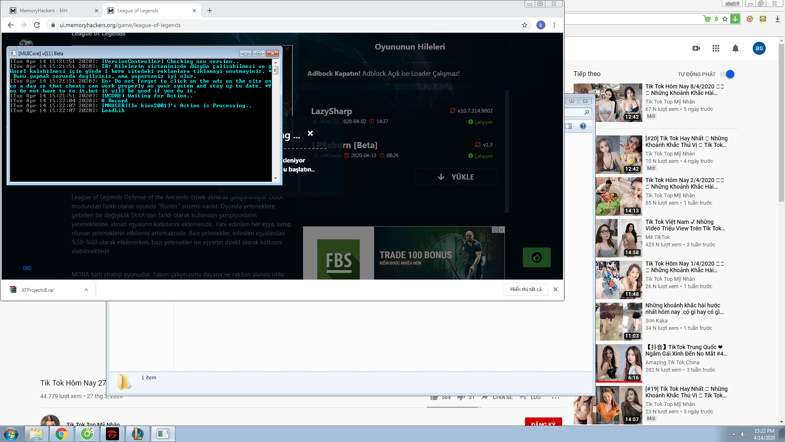Click the ĐĂNG KÝ subscribe button

[543, 422]
